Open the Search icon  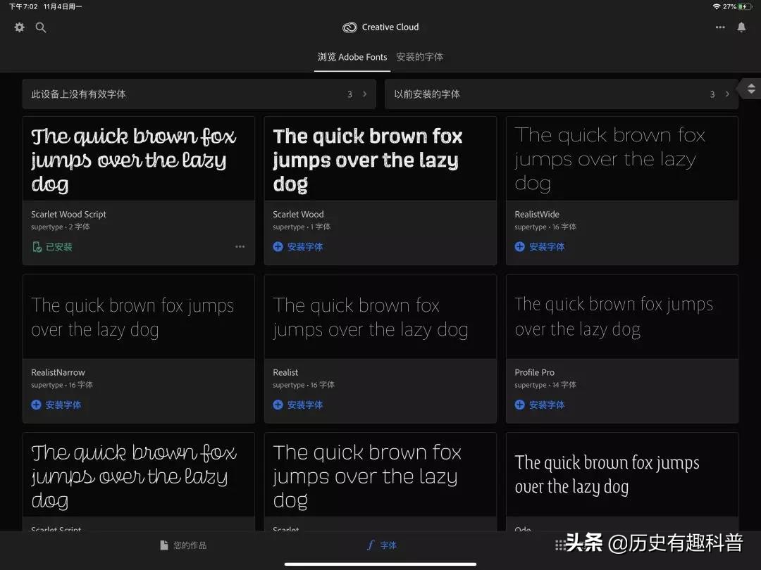coord(41,27)
